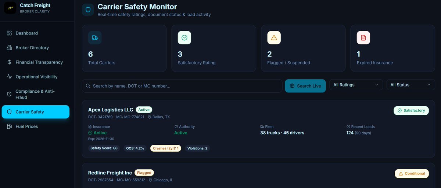Click the Expired Insurance stat card
Screen dimensions: 441x188
[393, 48]
